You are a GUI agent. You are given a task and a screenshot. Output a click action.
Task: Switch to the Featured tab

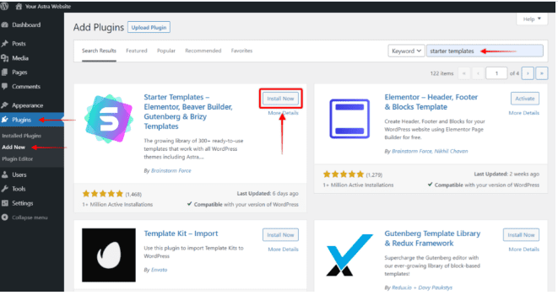136,51
